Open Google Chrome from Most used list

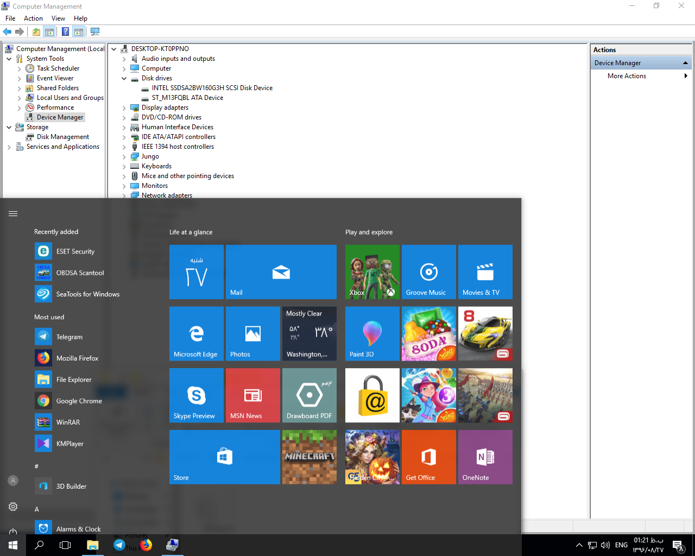(79, 401)
